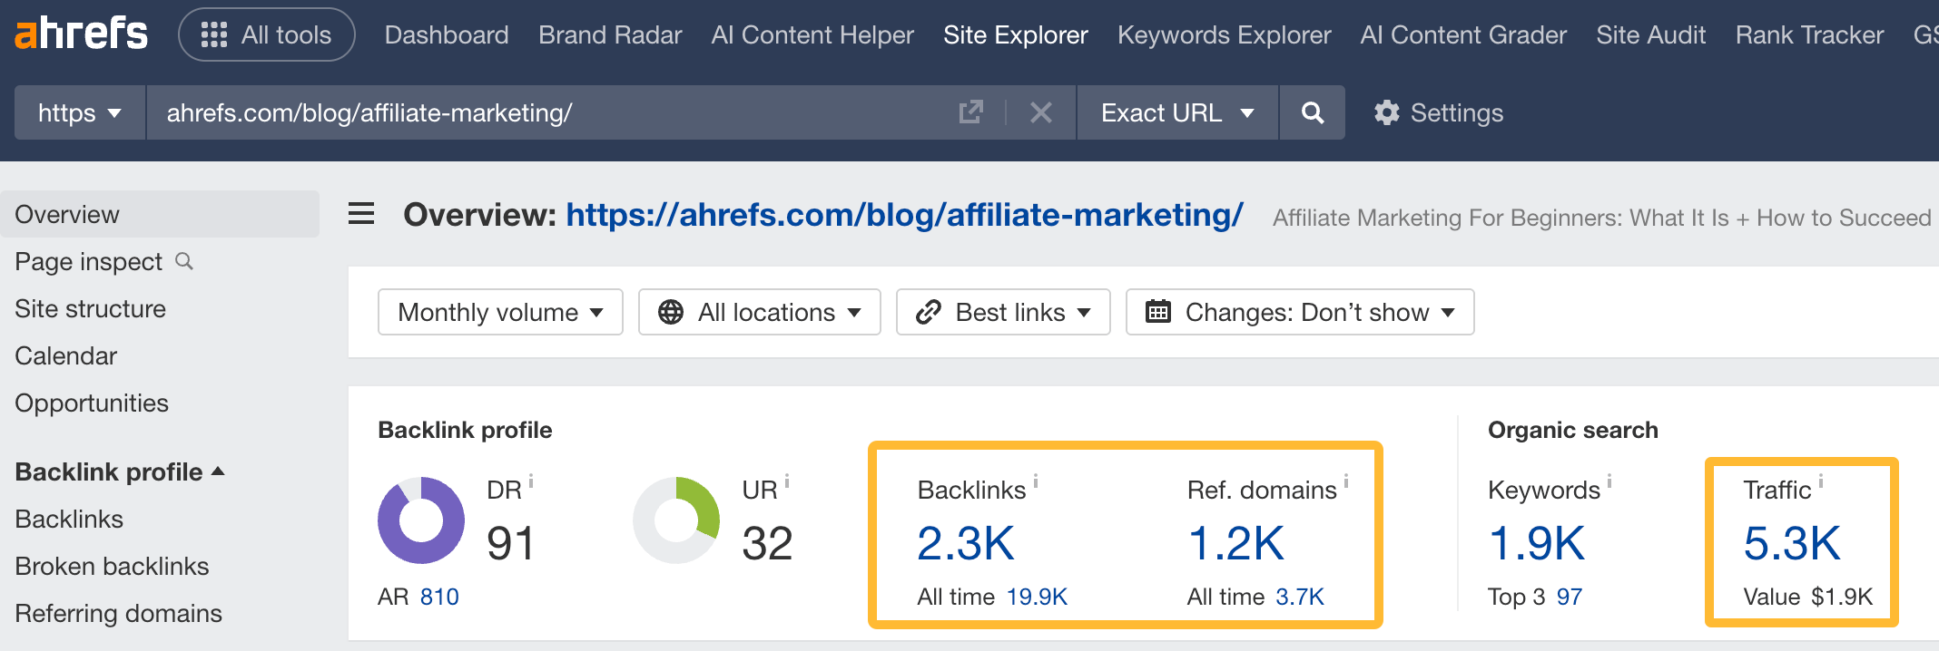Open Page inspect in sidebar

coord(89,262)
